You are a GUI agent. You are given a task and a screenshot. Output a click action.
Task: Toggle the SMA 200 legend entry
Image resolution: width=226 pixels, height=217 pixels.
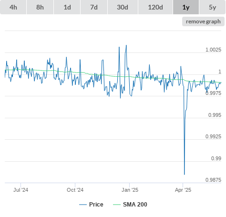(130, 205)
